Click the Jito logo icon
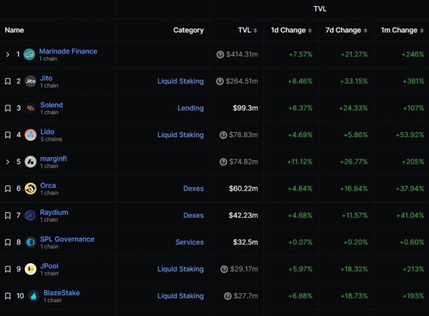The image size is (429, 316). (x=30, y=81)
